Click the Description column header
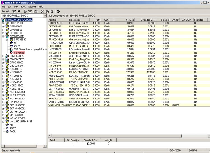Screen dimensions: 210x153 (75, 20)
